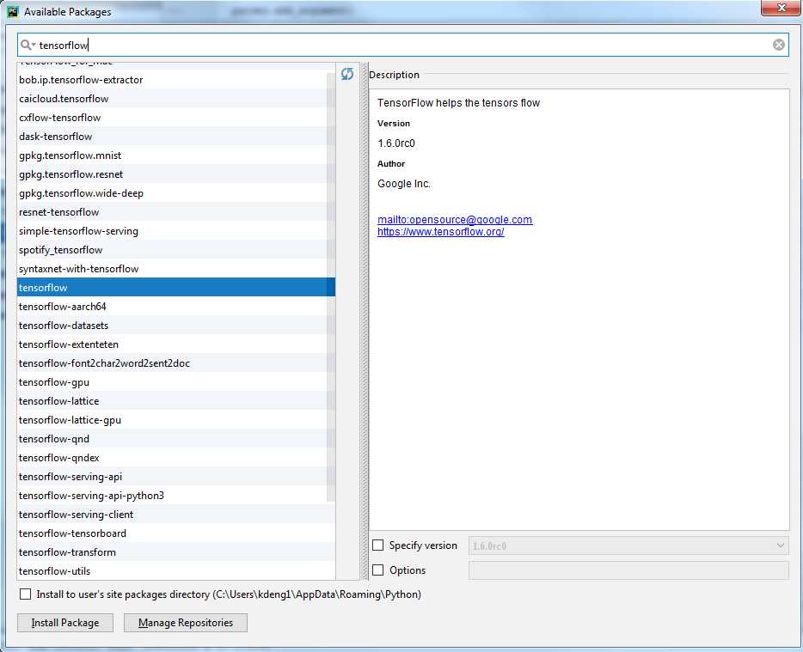Select tensorflow-lattice package
The width and height of the screenshot is (803, 652).
click(176, 401)
